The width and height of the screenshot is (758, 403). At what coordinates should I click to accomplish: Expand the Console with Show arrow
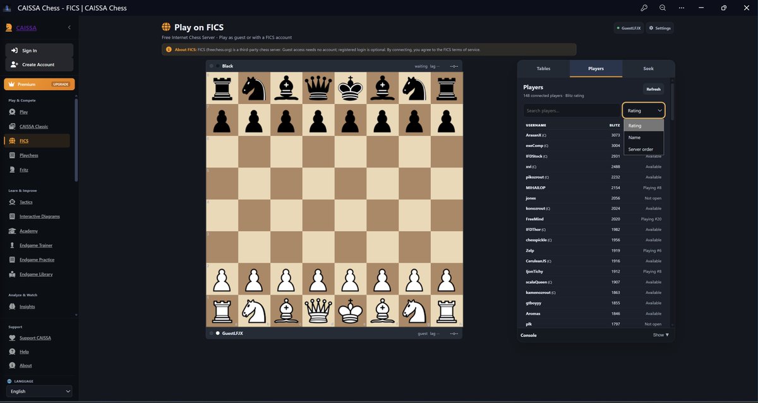(661, 335)
